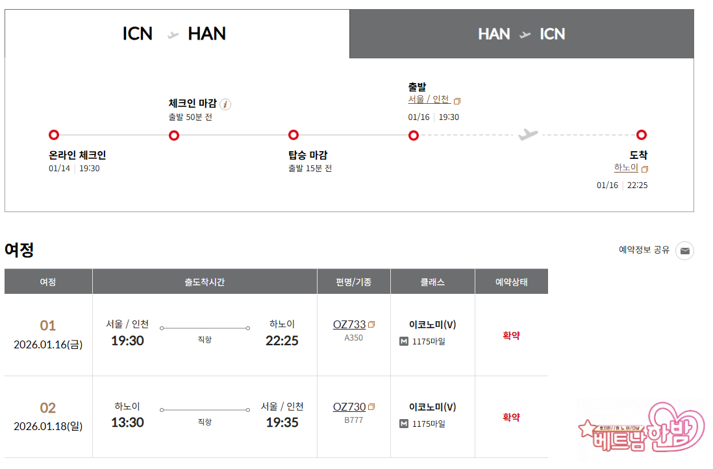Click the airplane icon on the timeline
Image resolution: width=713 pixels, height=469 pixels.
(528, 135)
